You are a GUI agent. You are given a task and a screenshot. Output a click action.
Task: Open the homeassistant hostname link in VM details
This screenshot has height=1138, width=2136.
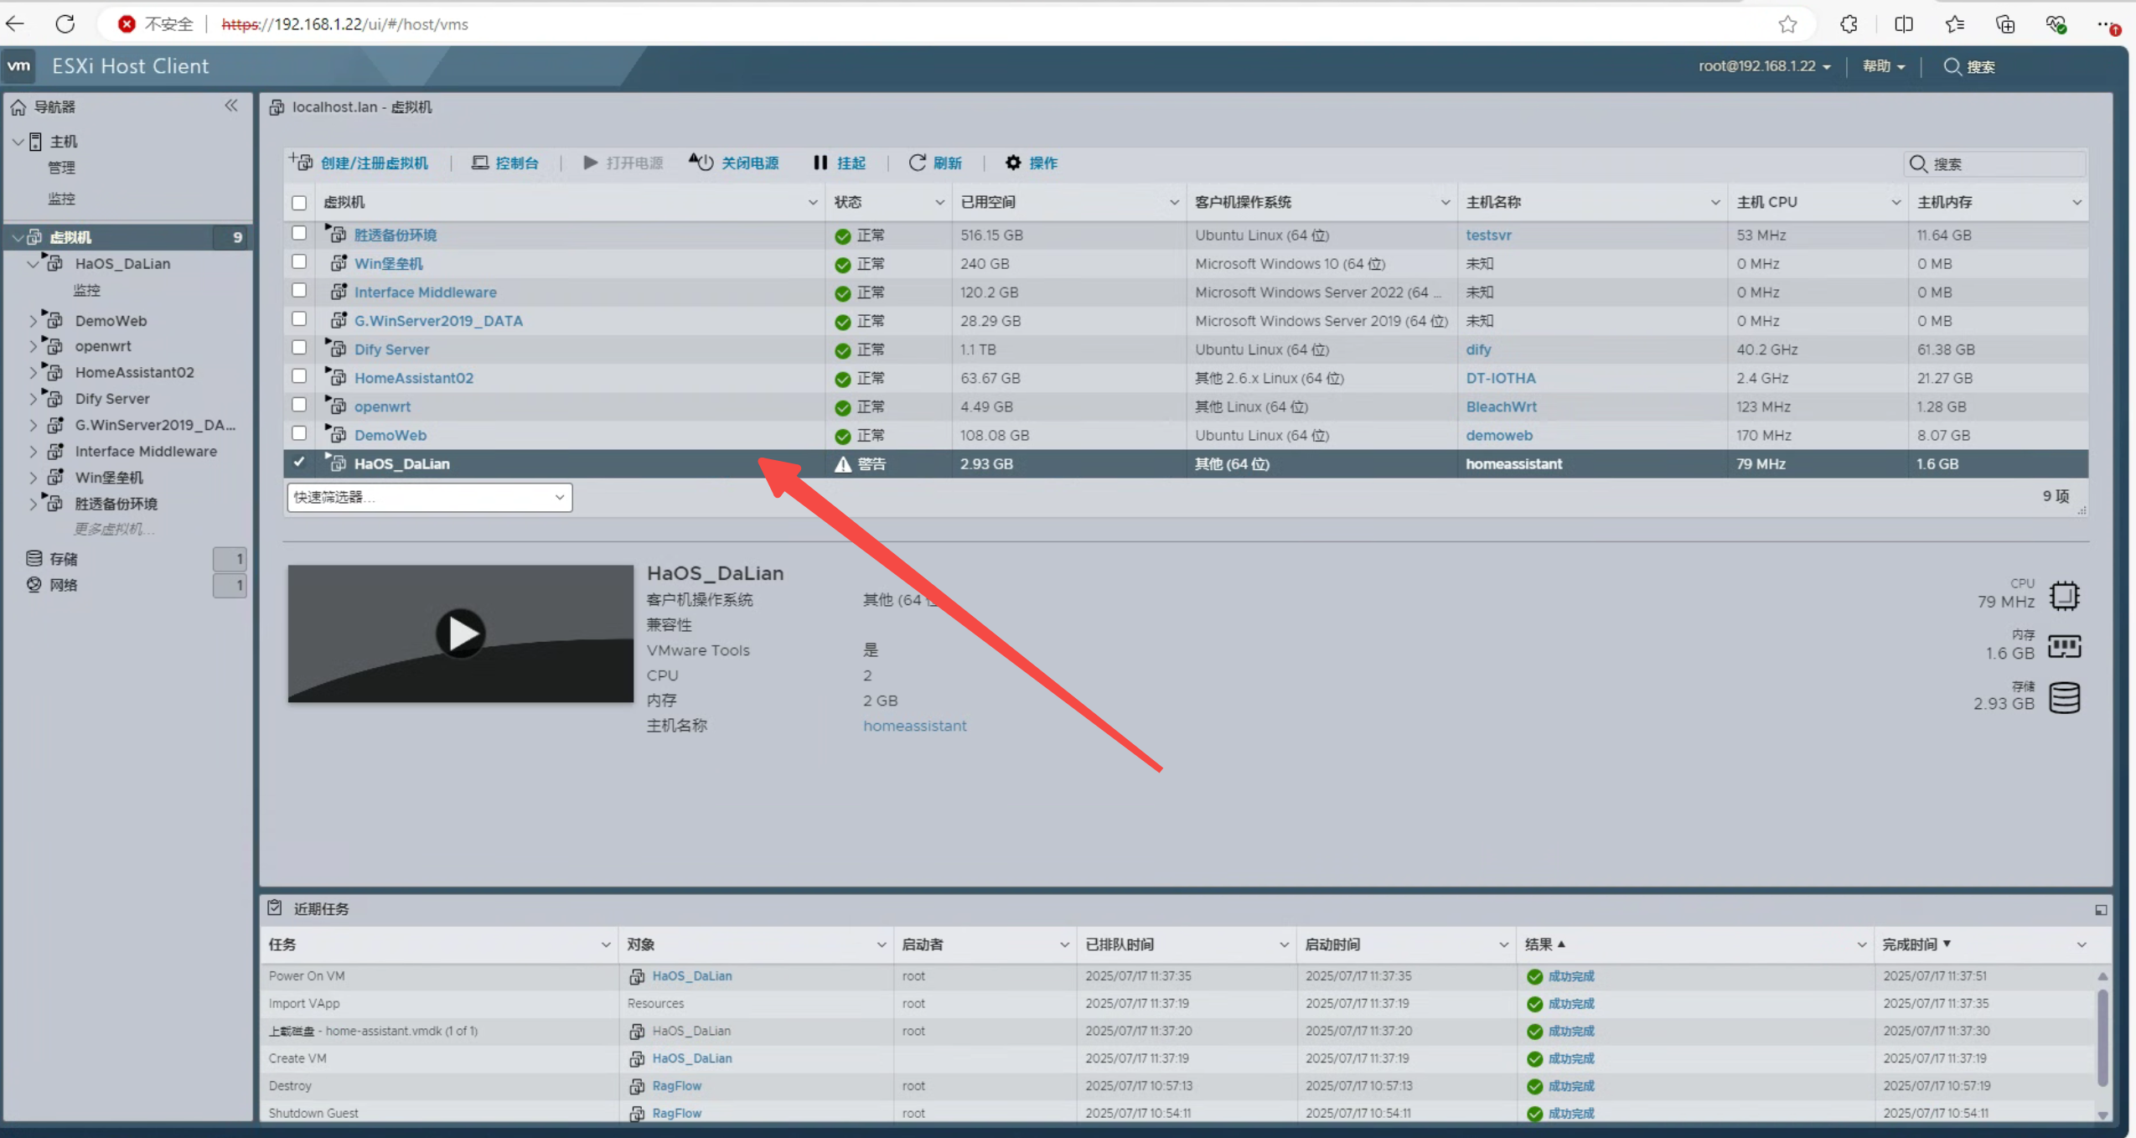click(x=914, y=726)
